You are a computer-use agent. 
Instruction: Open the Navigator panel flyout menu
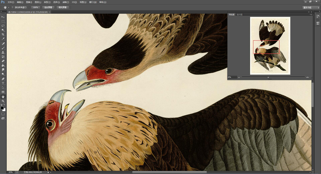pyautogui.click(x=311, y=14)
